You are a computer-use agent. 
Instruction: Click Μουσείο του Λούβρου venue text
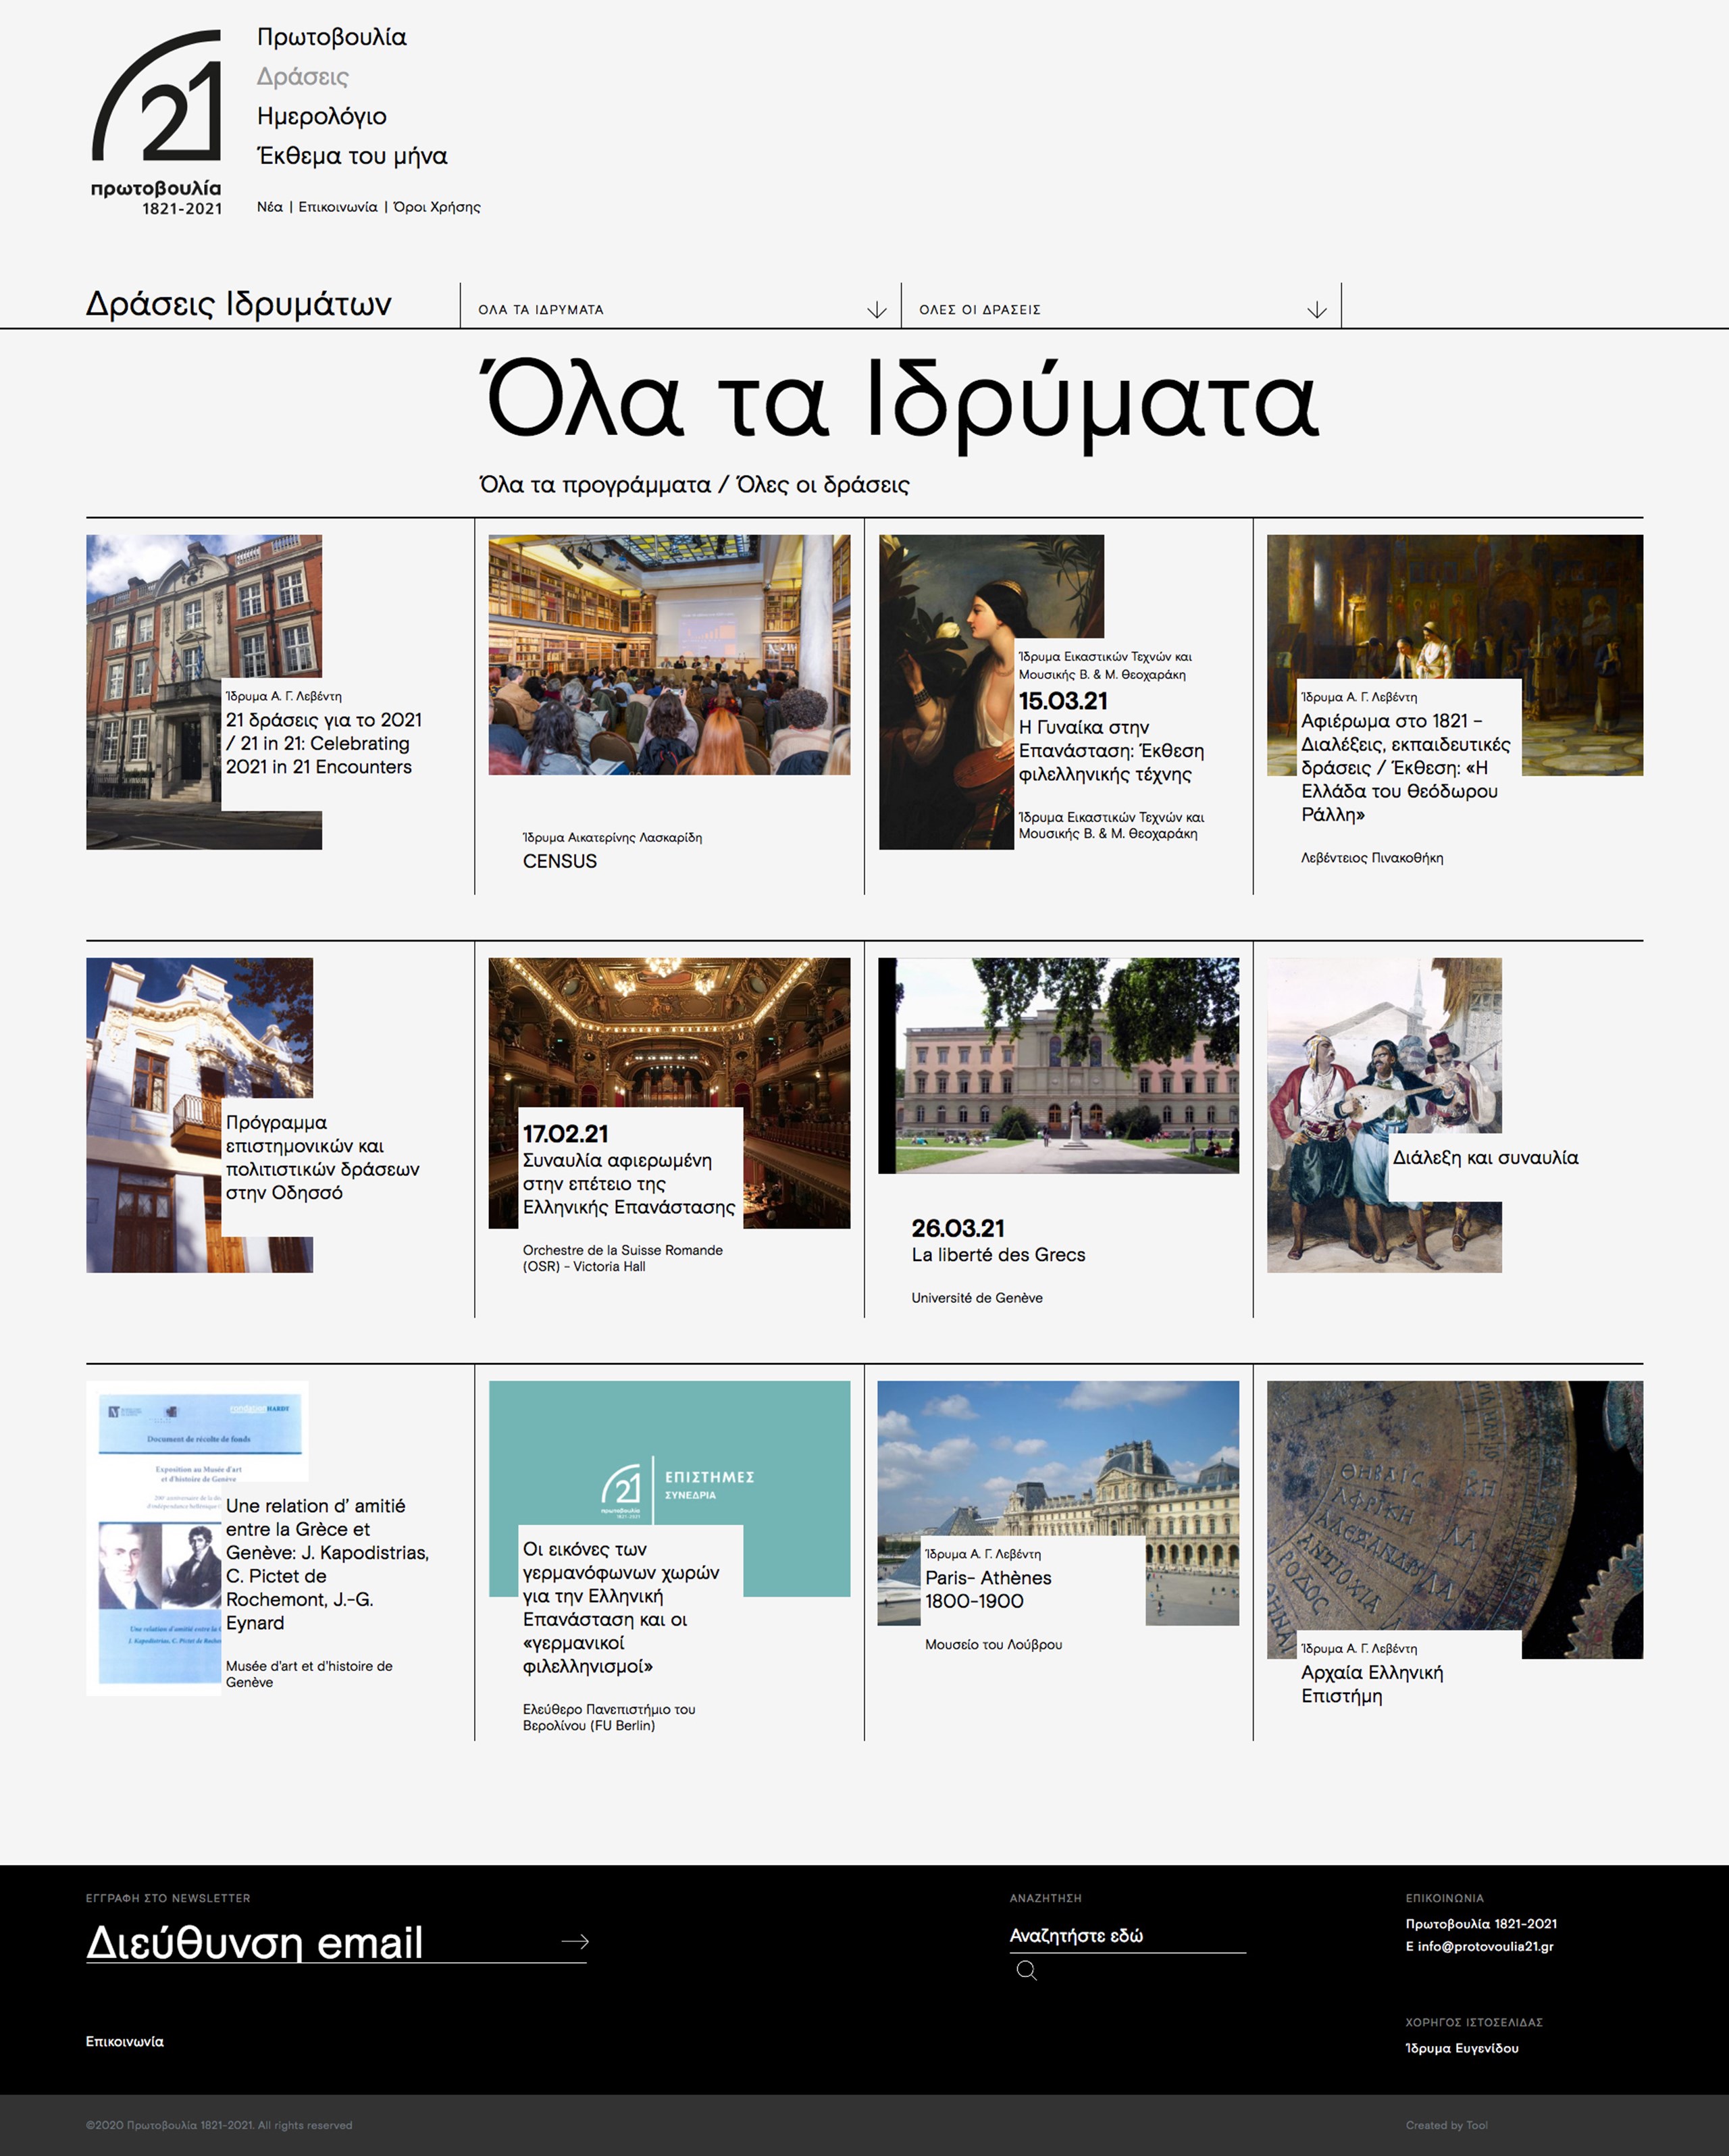(x=993, y=1644)
